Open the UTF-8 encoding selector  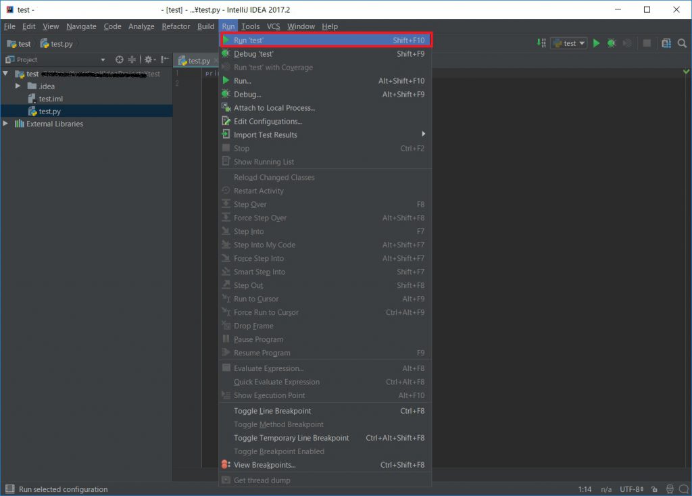(x=631, y=489)
